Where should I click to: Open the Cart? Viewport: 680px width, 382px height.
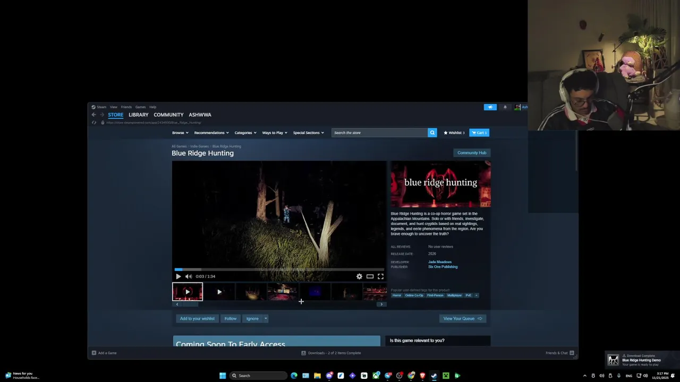coord(479,133)
